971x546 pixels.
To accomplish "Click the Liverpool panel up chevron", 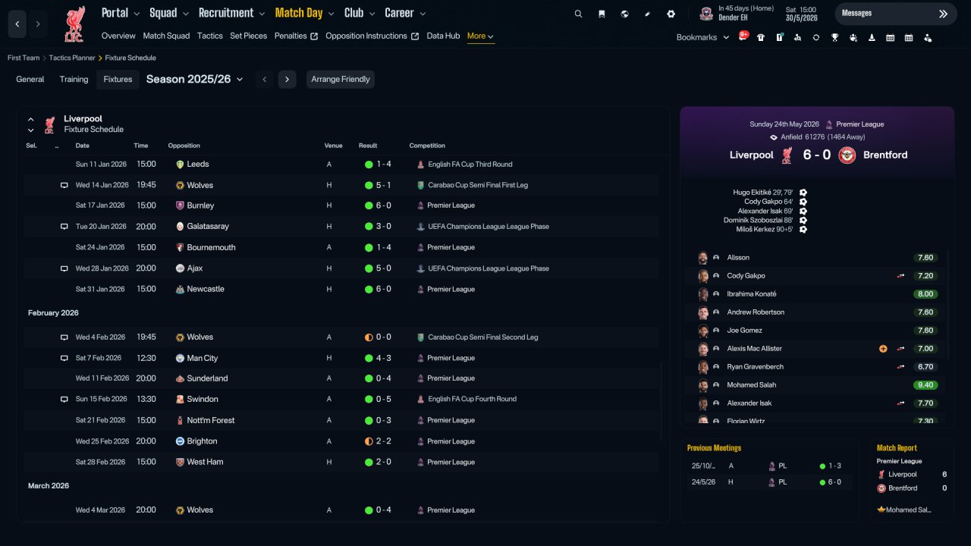I will (x=31, y=119).
